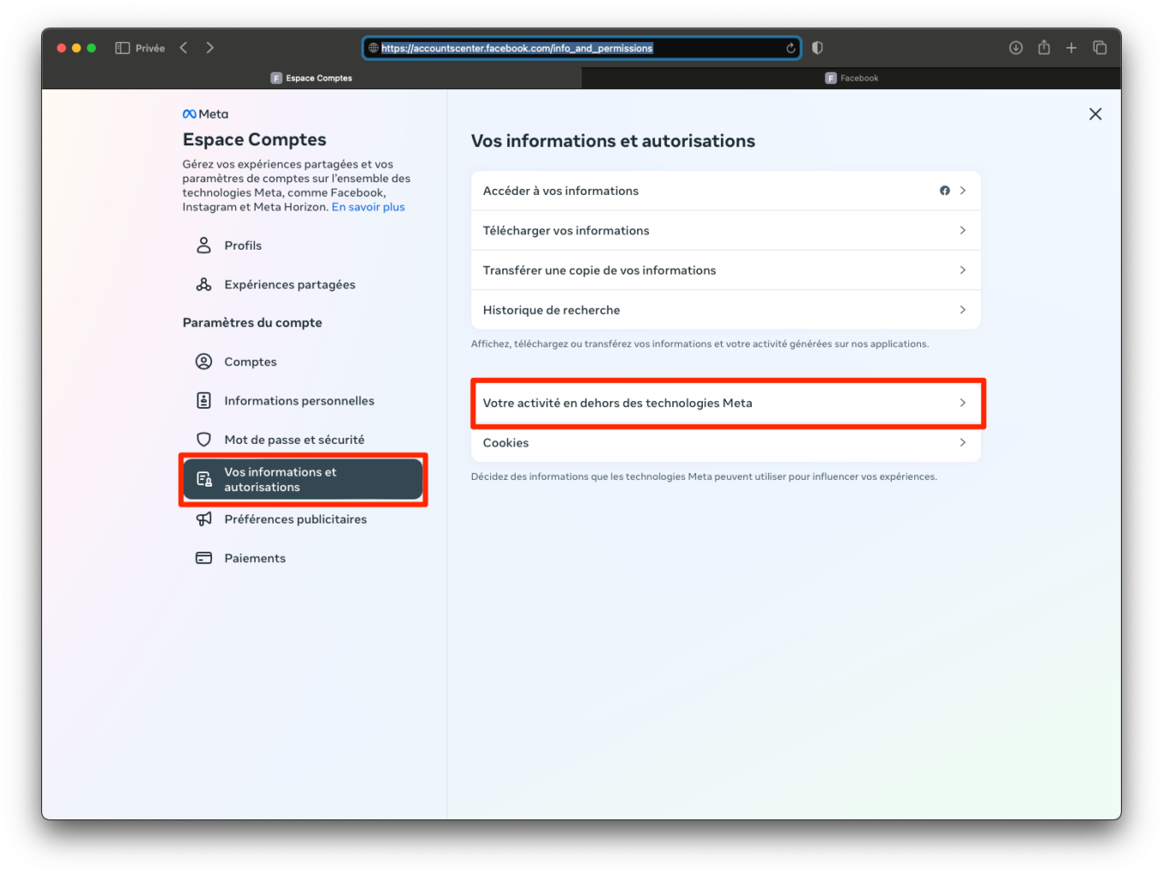Viewport: 1163px width, 875px height.
Task: Click the Mot de passe shield icon
Action: point(204,440)
